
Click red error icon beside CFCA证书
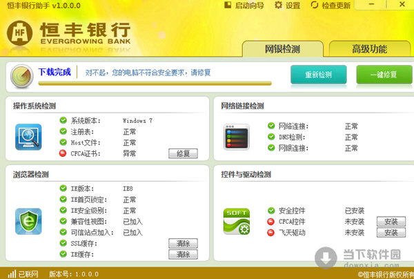click(63, 153)
